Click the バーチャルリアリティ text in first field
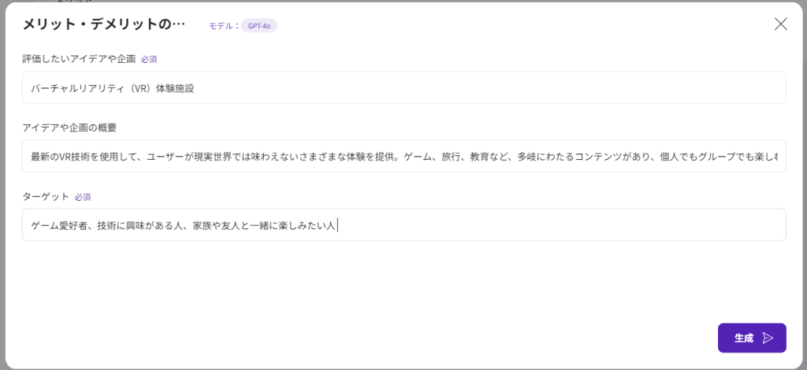The height and width of the screenshot is (370, 807). click(79, 88)
